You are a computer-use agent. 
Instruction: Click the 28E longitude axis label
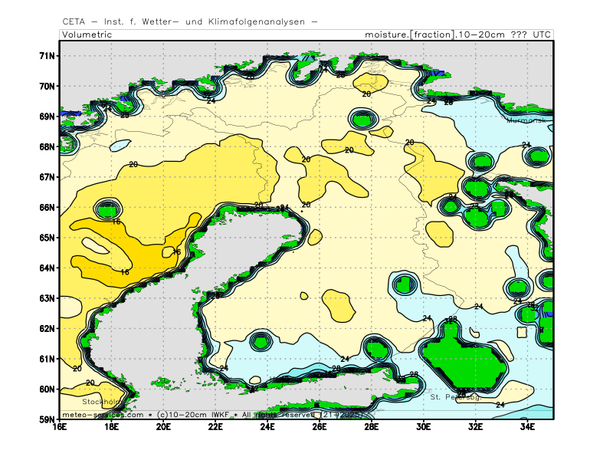pos(372,427)
